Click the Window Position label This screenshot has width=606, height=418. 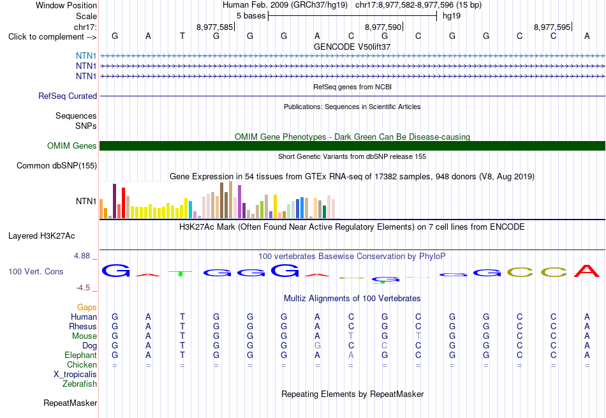click(x=66, y=5)
